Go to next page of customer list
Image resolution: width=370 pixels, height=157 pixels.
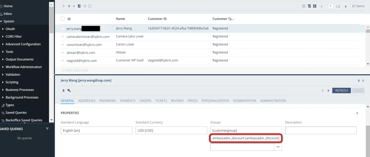(x=346, y=6)
